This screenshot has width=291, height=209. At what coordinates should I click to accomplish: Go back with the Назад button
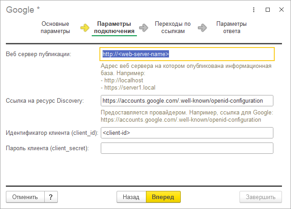pos(131,197)
